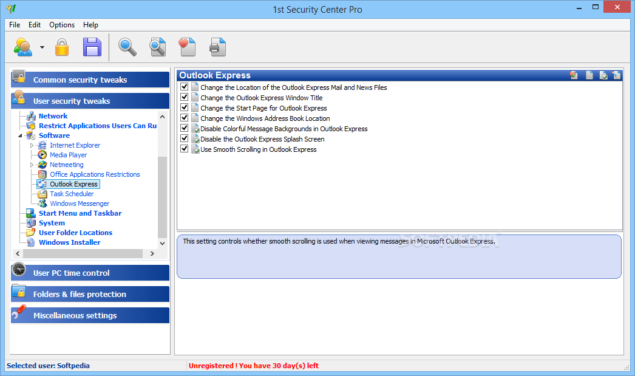Toggle Use Smooth Scrolling in Outlook Express
The height and width of the screenshot is (376, 635).
point(185,149)
